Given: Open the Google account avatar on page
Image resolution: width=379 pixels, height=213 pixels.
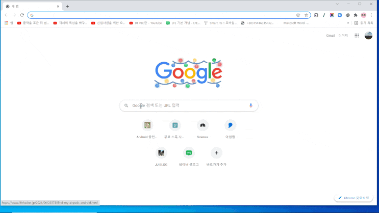Looking at the screenshot, I should pyautogui.click(x=368, y=36).
